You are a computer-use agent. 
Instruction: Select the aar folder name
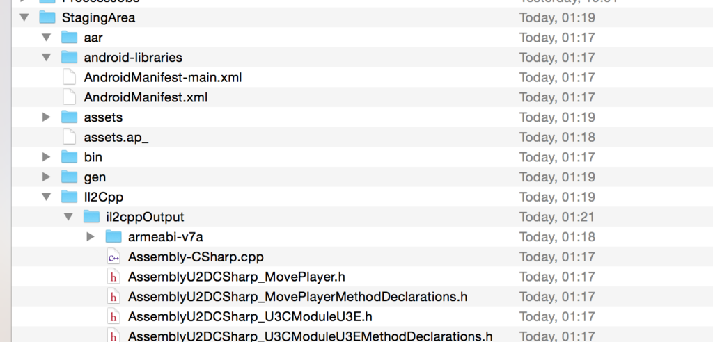coord(93,38)
